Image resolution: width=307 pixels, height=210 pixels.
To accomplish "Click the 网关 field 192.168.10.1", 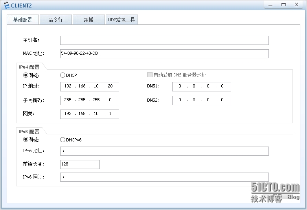I will tap(90, 114).
